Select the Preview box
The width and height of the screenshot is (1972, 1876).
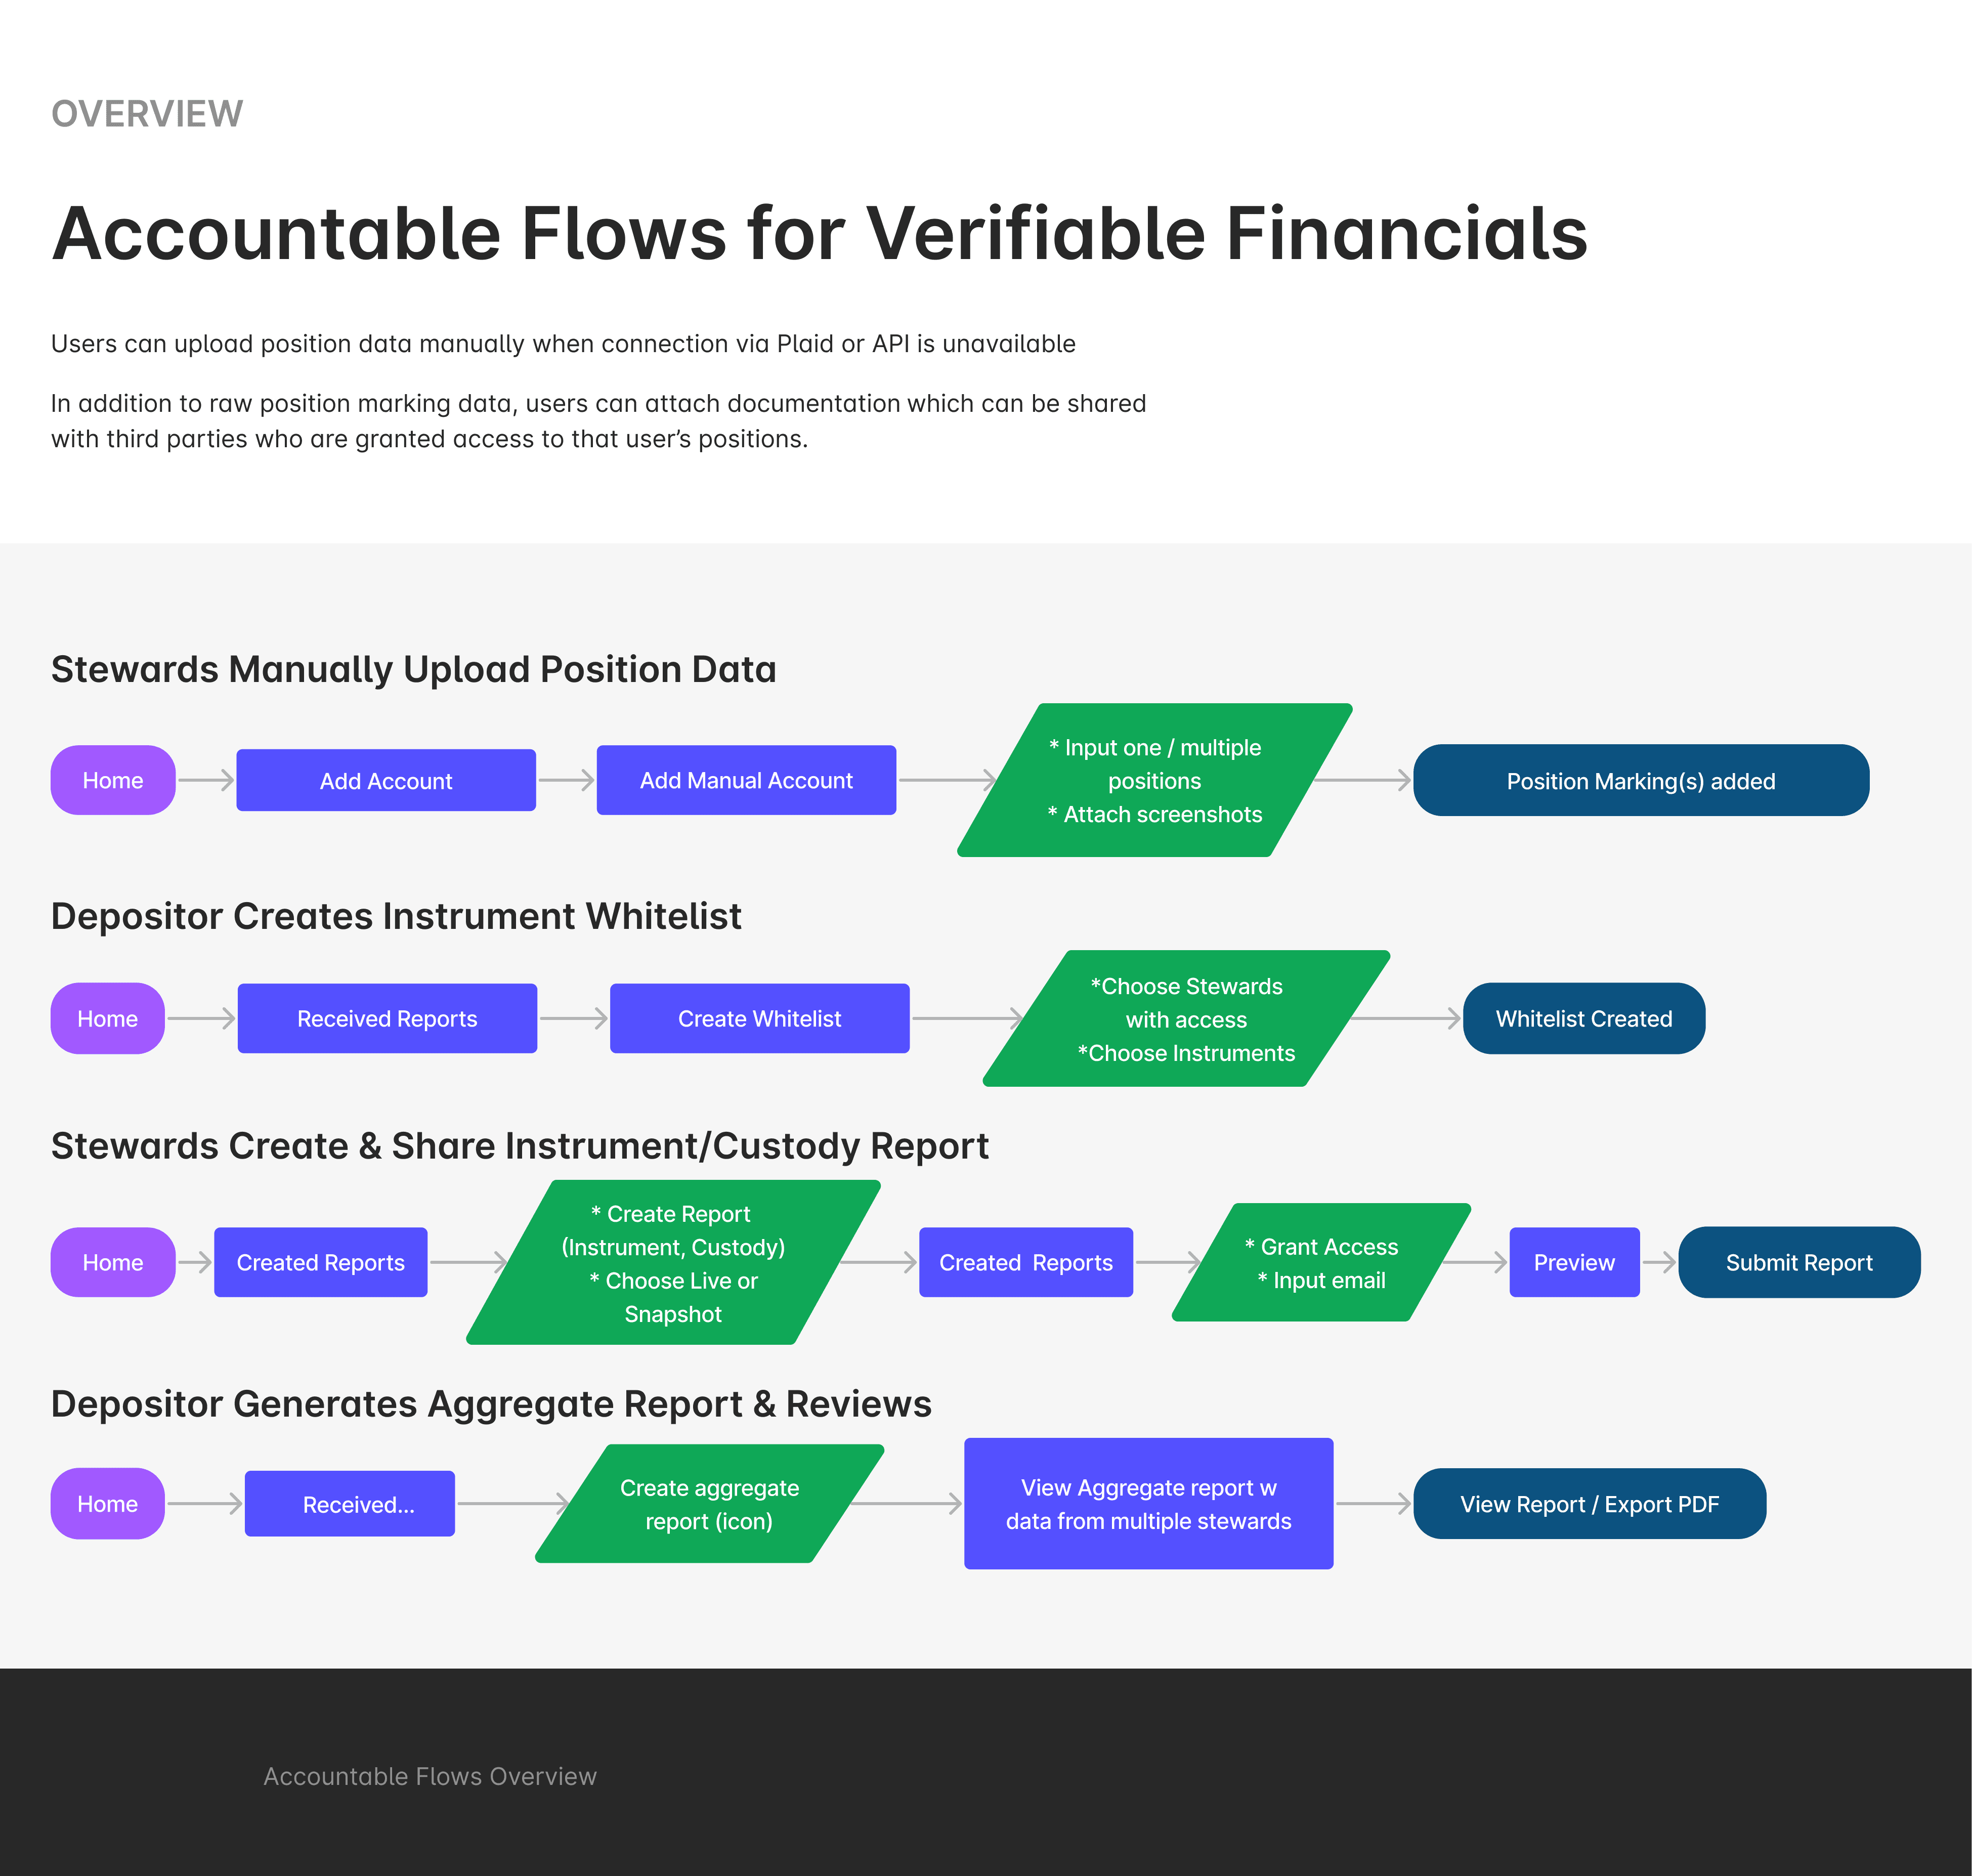(1574, 1262)
